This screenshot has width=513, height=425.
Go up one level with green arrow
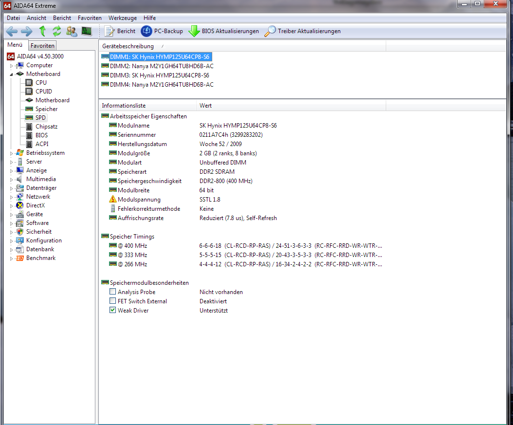click(42, 31)
